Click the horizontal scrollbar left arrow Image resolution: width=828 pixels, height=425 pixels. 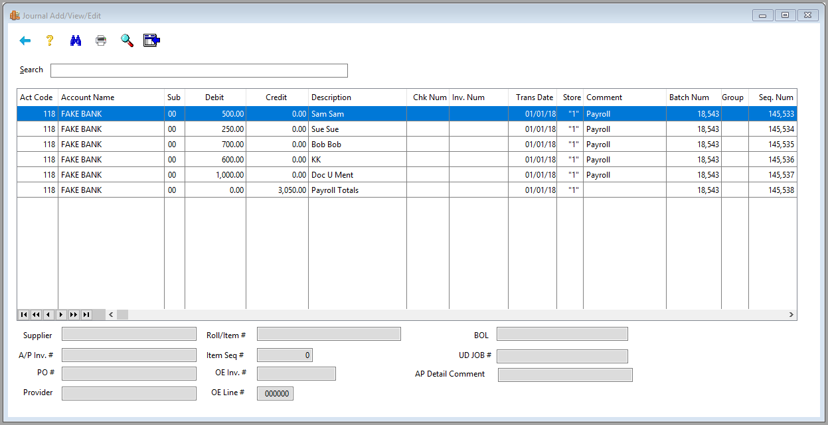coord(111,315)
